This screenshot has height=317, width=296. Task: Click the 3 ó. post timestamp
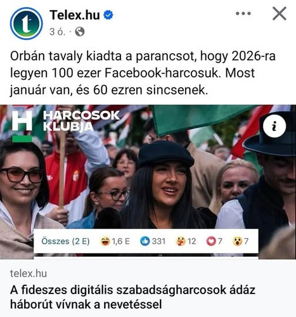click(57, 32)
